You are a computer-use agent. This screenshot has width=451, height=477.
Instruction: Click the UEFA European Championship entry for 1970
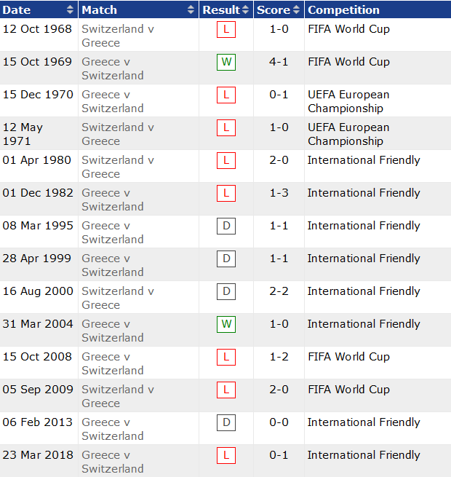click(348, 101)
